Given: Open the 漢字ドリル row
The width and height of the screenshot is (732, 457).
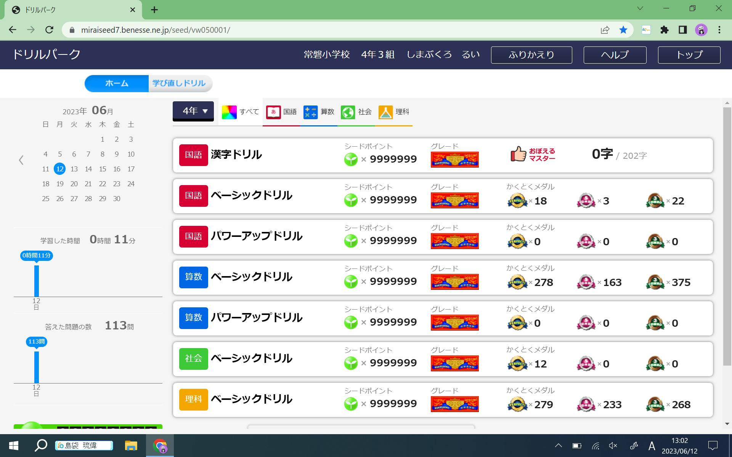Looking at the screenshot, I should coord(236,155).
